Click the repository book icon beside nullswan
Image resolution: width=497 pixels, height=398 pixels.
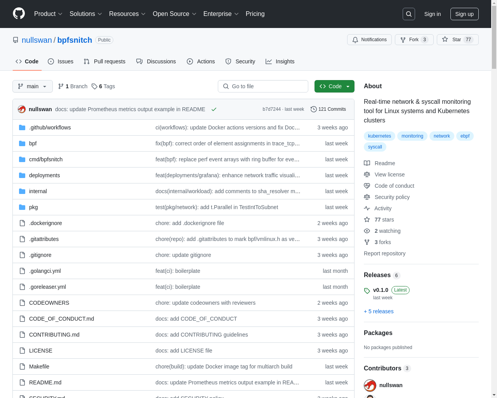(x=16, y=40)
